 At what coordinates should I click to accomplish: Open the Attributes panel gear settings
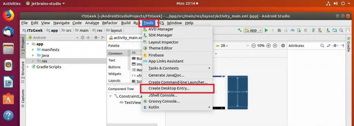pos(335,46)
